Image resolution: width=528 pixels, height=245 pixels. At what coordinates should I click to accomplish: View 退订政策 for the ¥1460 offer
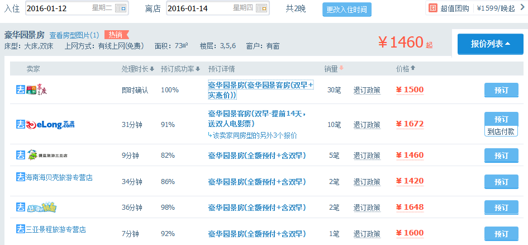click(x=367, y=155)
